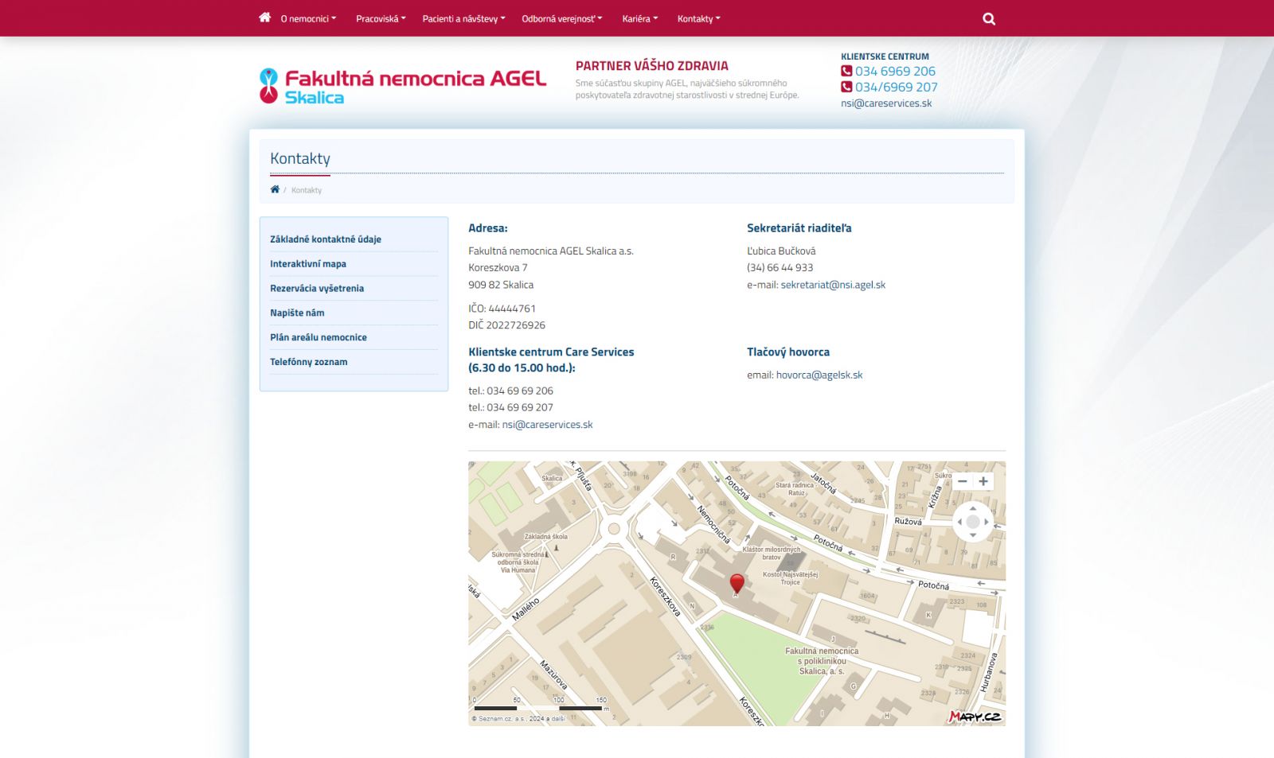Click the breadcrumb home icon
Image resolution: width=1274 pixels, height=758 pixels.
(x=275, y=189)
